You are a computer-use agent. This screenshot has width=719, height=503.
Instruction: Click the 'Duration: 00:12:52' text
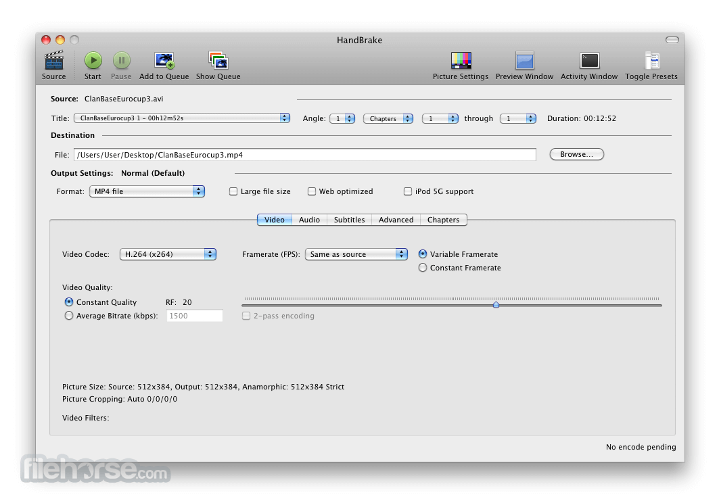click(582, 118)
